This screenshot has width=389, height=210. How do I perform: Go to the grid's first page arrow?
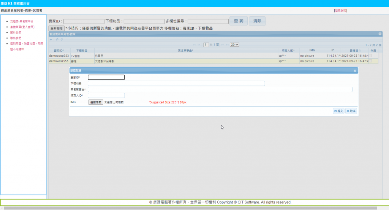pos(194,45)
